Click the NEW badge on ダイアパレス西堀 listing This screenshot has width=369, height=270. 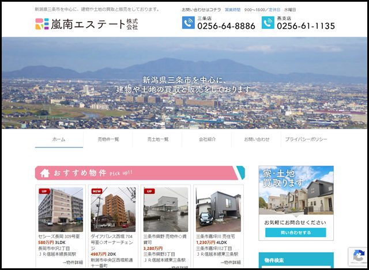pos(97,191)
